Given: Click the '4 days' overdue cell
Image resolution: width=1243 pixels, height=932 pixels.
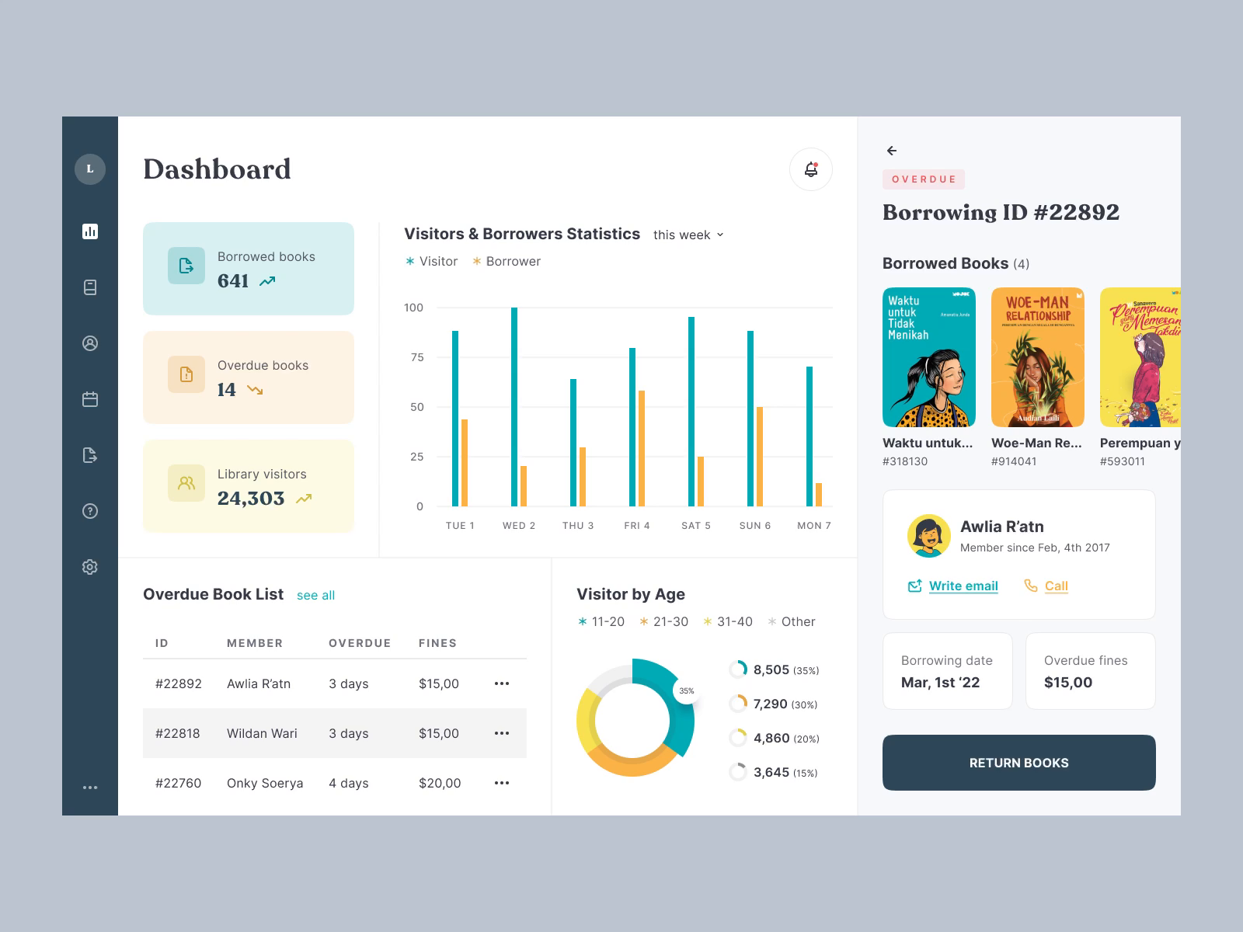Looking at the screenshot, I should point(349,783).
